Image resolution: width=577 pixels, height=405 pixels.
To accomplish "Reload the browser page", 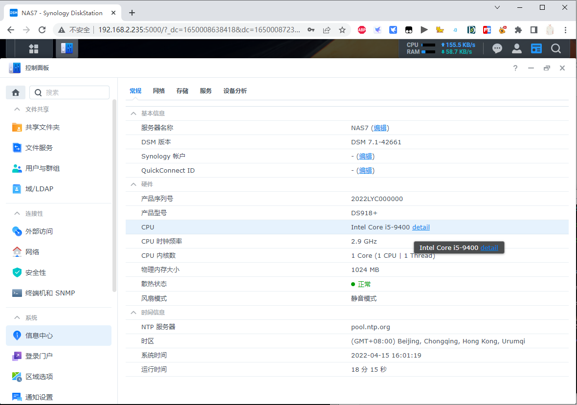I will point(42,30).
